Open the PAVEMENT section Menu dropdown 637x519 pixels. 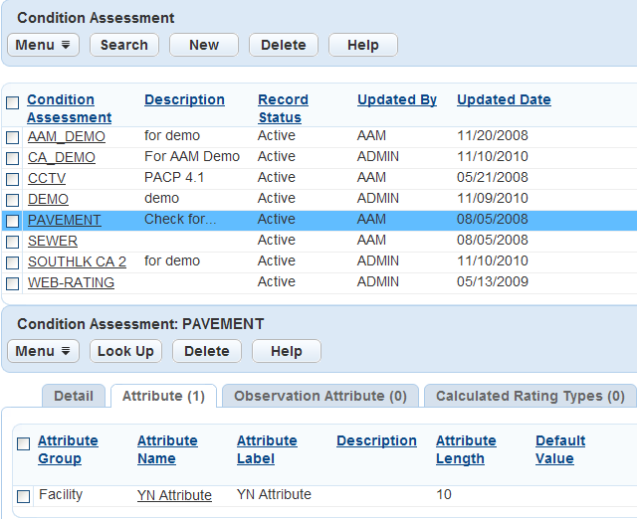[x=43, y=351]
